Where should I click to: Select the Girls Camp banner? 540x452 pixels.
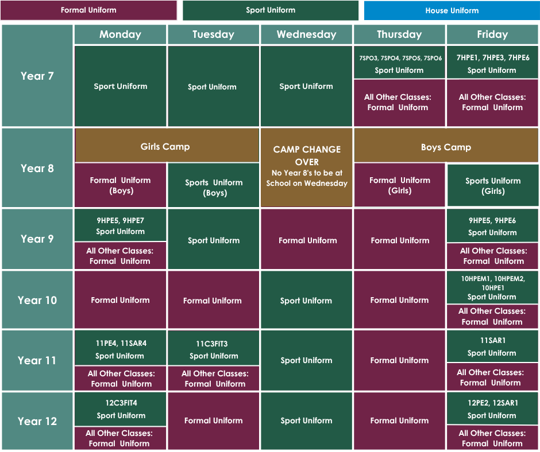coord(167,146)
